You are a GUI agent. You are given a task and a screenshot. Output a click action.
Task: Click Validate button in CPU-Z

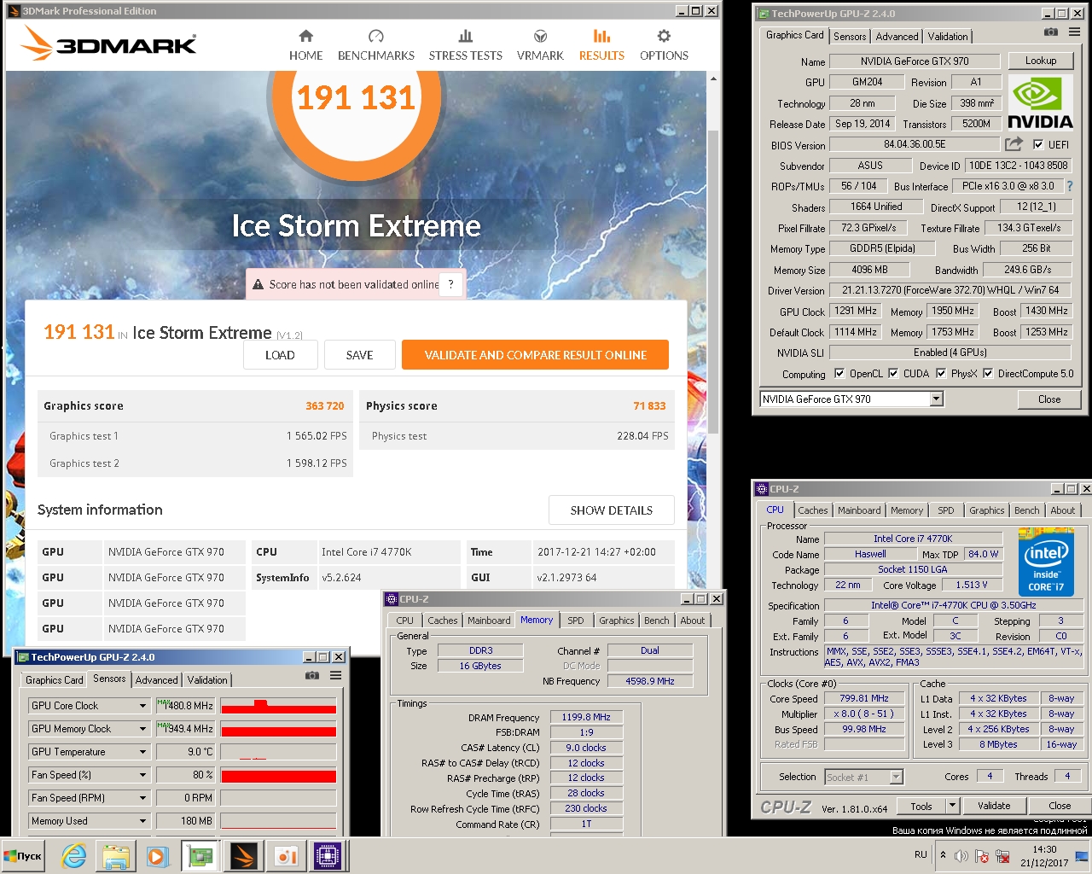click(994, 806)
